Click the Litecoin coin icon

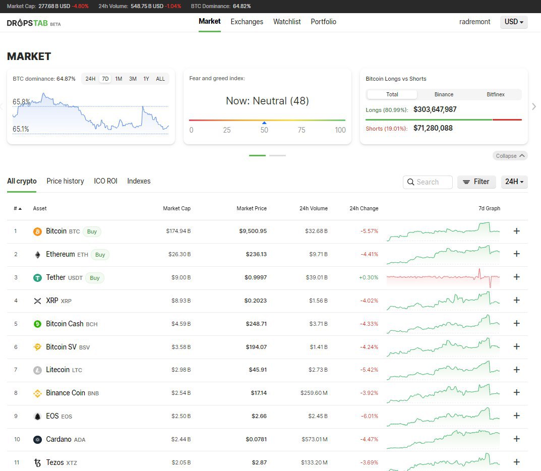pos(37,370)
